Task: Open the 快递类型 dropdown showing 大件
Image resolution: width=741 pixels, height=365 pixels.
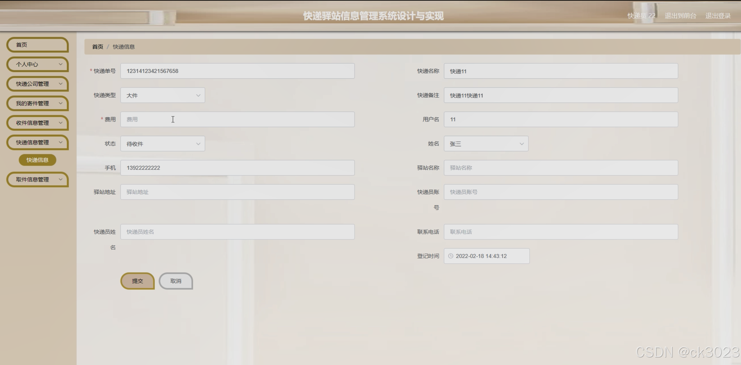Action: point(163,95)
